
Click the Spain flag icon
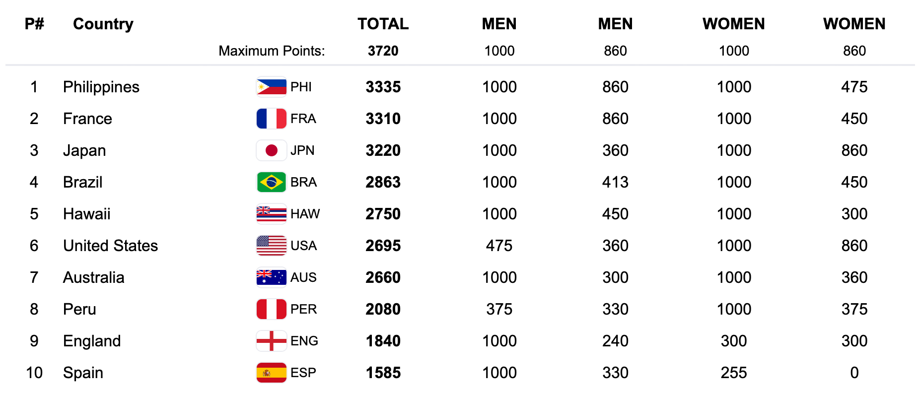tap(271, 373)
